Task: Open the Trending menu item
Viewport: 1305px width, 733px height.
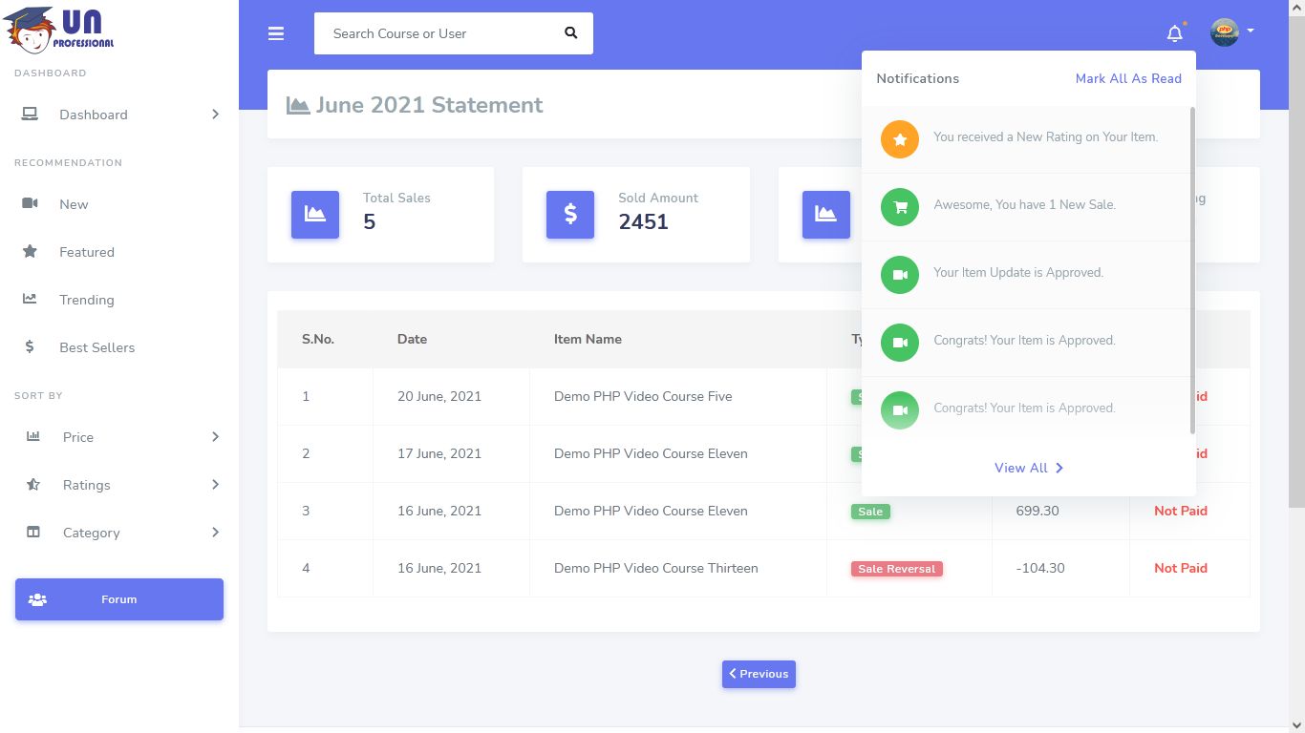Action: pyautogui.click(x=119, y=300)
